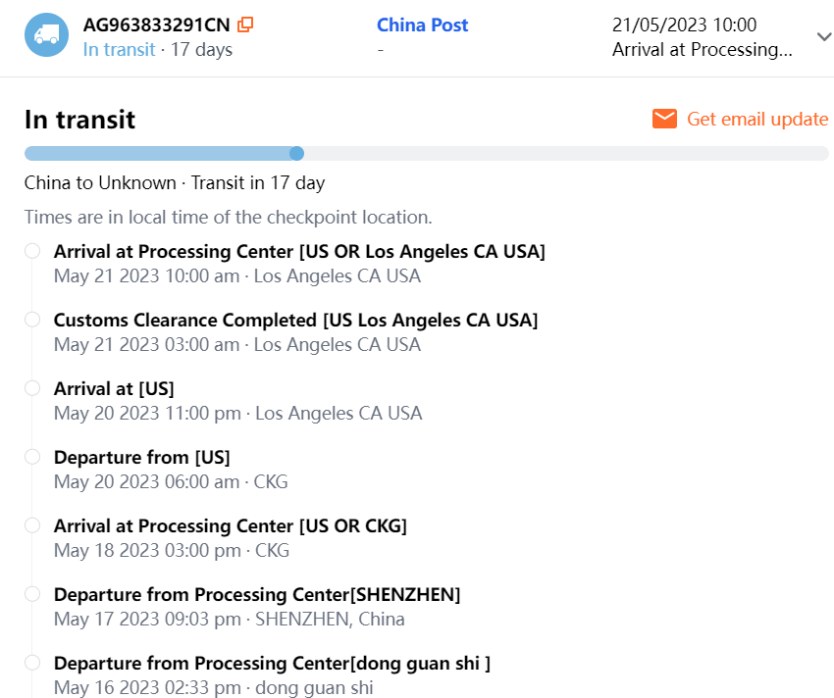Select Arrival at Processing Center CKG marker
Screen dimensions: 834x698
tap(32, 525)
